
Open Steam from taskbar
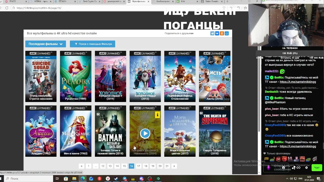pos(116,179)
